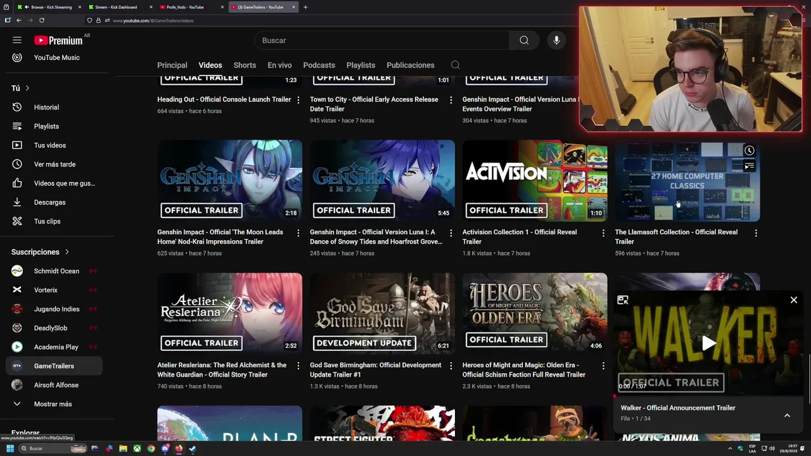The height and width of the screenshot is (456, 811).
Task: Open Activision Collection 1 thumbnail
Action: pyautogui.click(x=535, y=180)
